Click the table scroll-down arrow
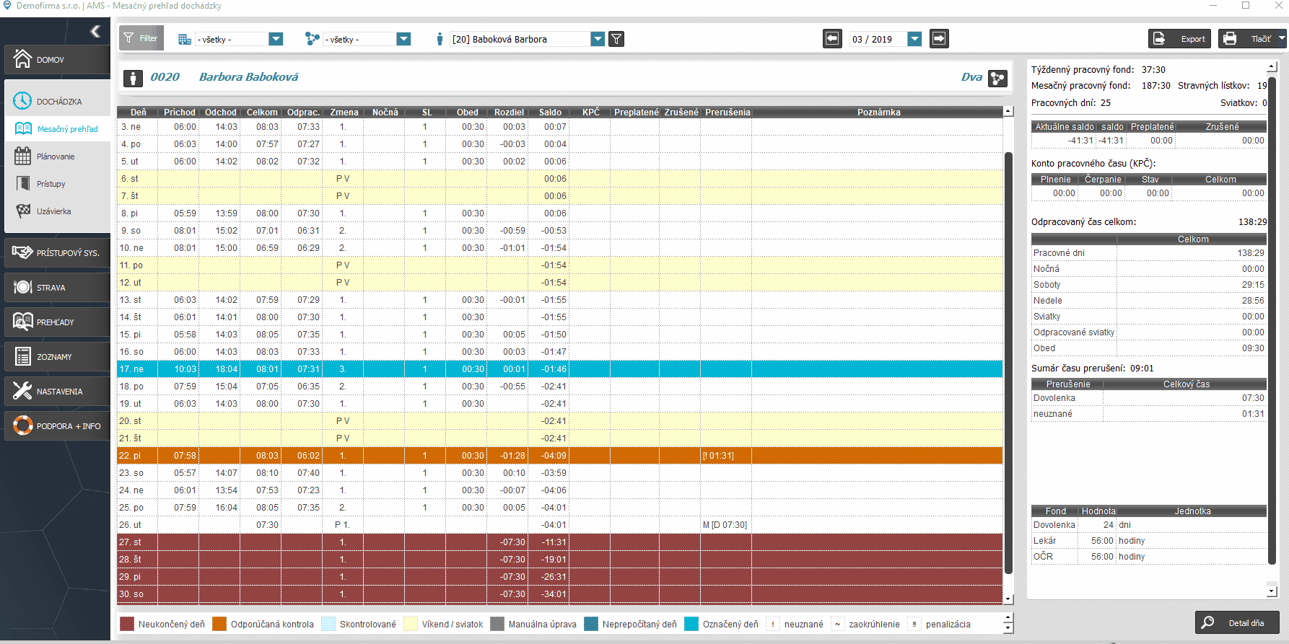 click(x=1008, y=599)
